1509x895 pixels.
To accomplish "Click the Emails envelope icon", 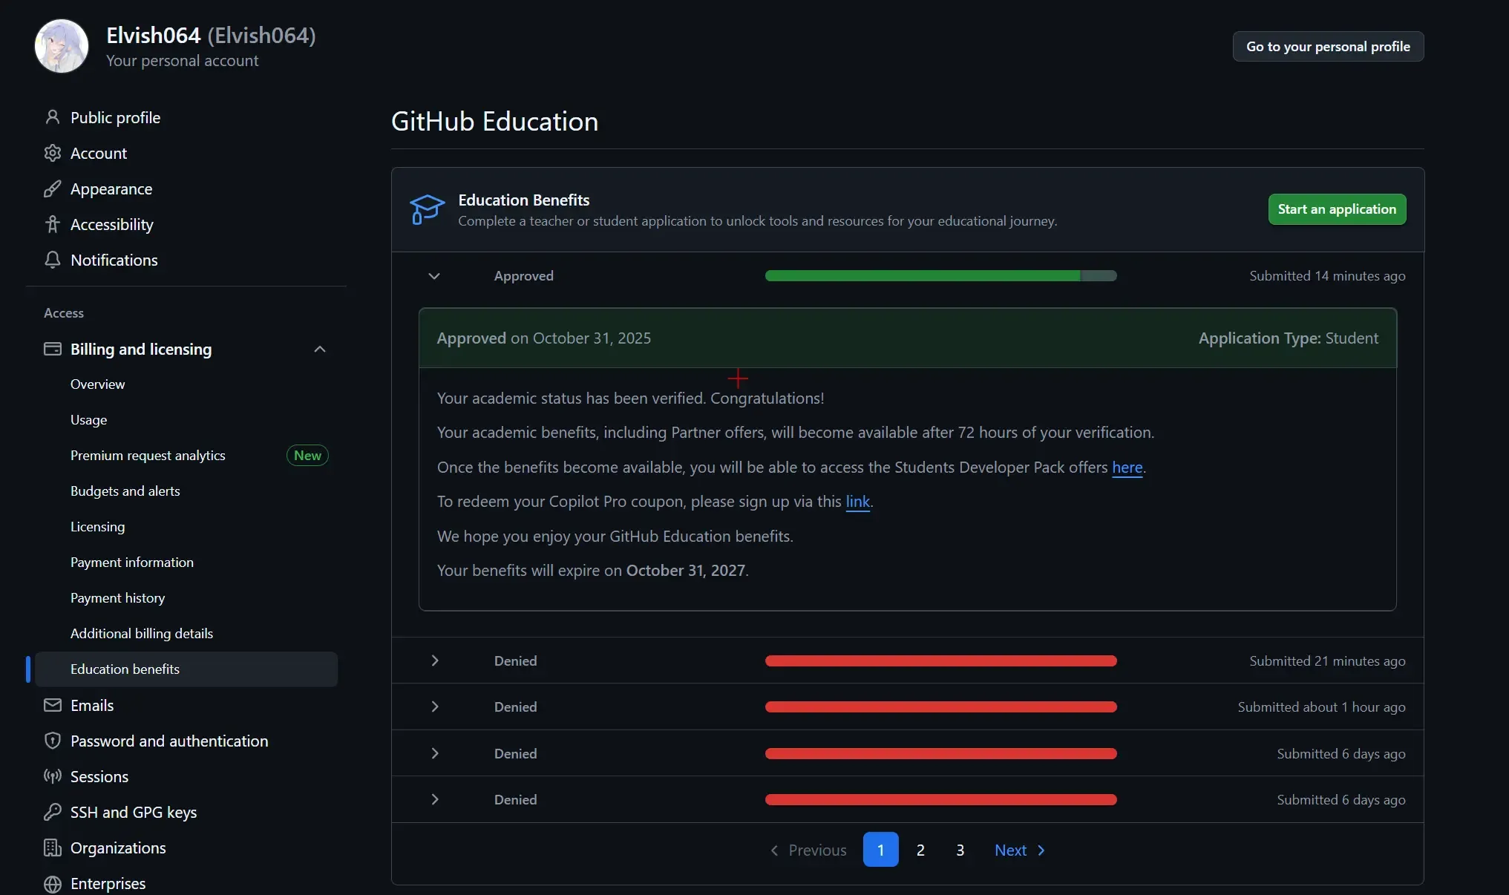I will pyautogui.click(x=53, y=705).
